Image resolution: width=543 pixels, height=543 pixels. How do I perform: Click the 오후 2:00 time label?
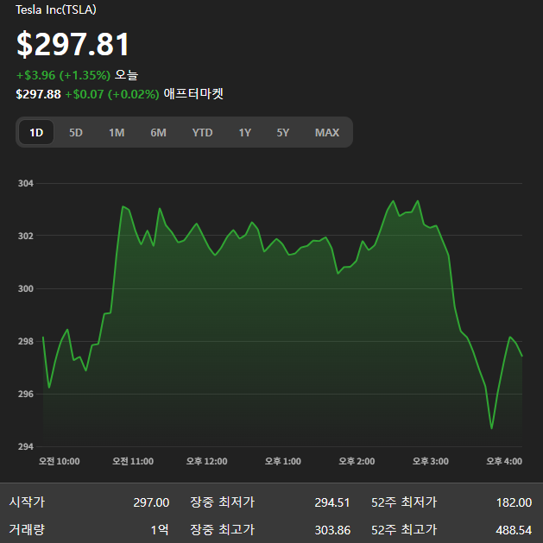(357, 461)
